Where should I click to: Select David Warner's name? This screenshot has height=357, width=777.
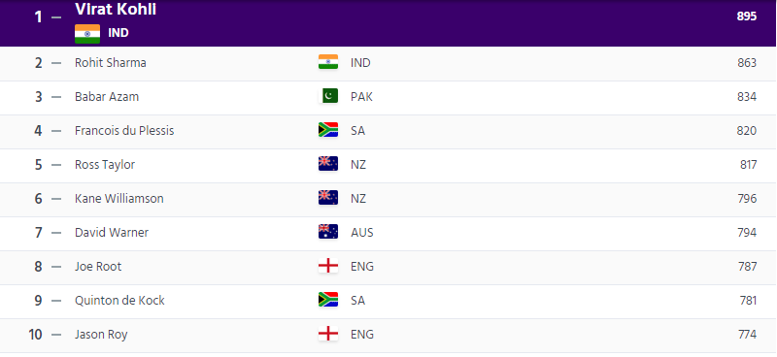pos(112,232)
